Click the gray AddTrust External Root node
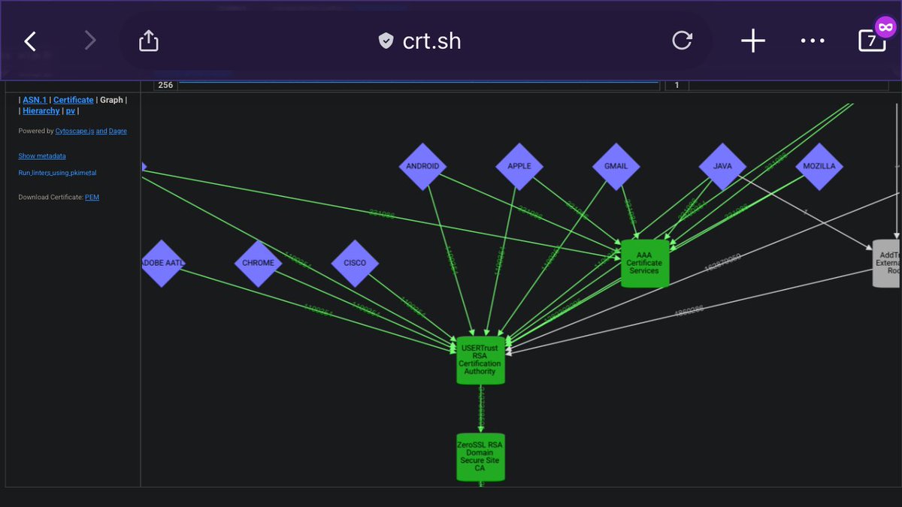 tap(887, 264)
